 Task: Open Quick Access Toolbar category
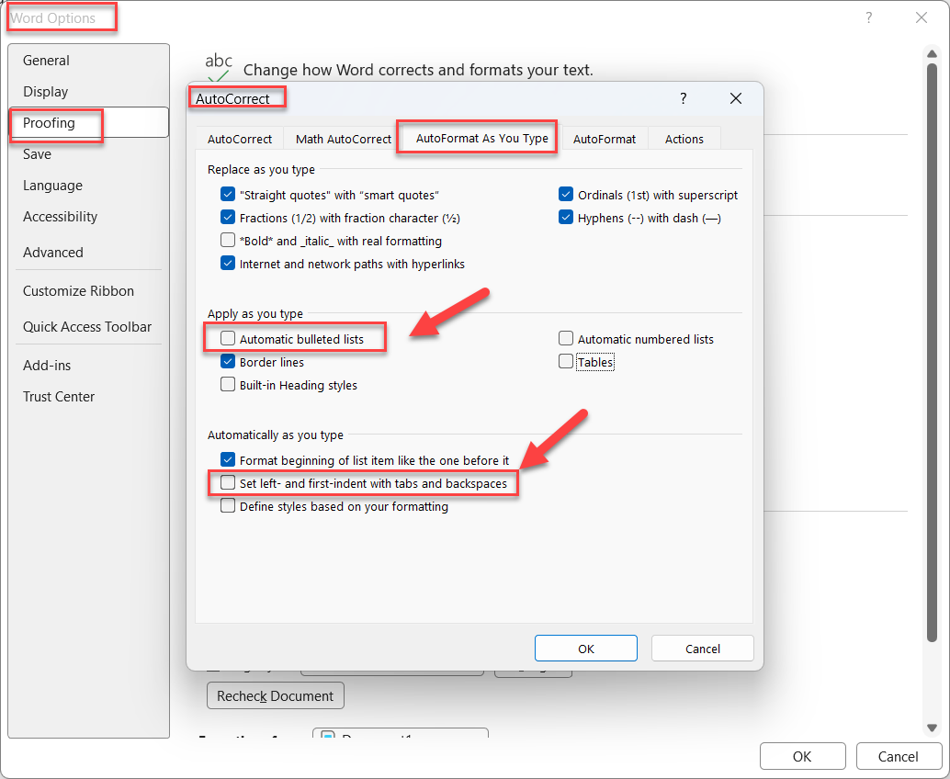[x=88, y=326]
